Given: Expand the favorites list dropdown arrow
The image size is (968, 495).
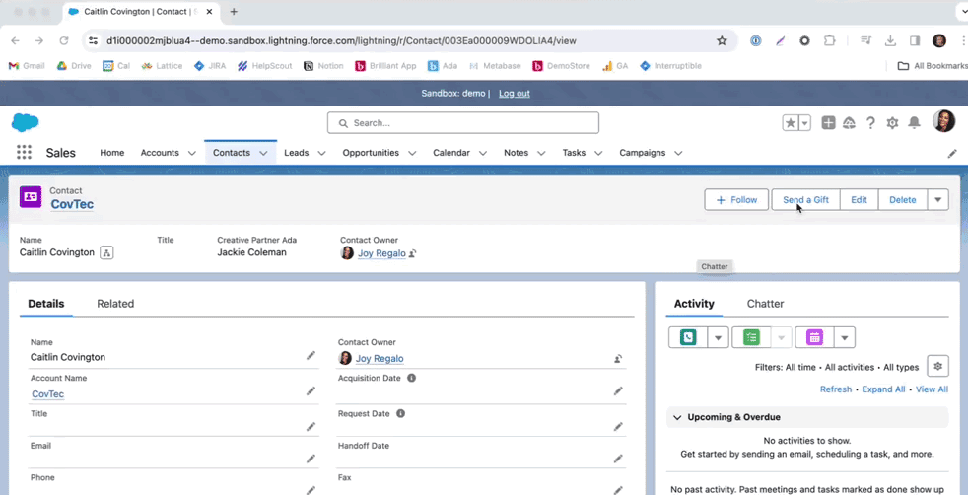Looking at the screenshot, I should 805,123.
